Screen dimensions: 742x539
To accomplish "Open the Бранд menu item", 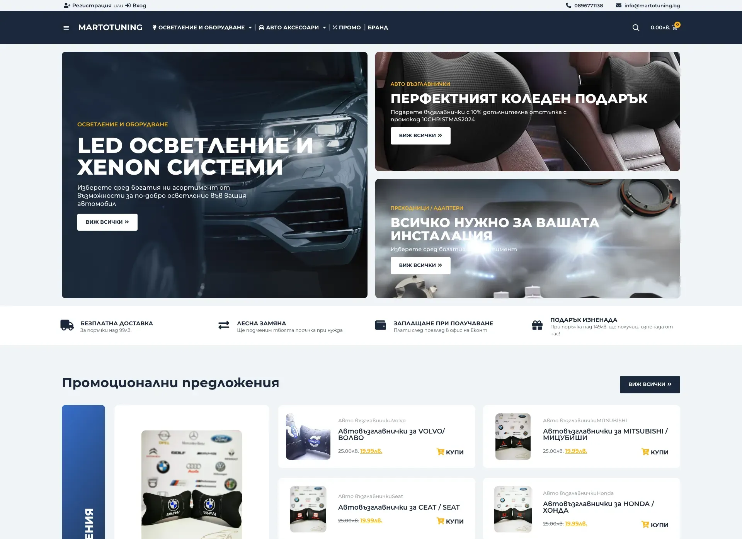I will click(x=378, y=27).
